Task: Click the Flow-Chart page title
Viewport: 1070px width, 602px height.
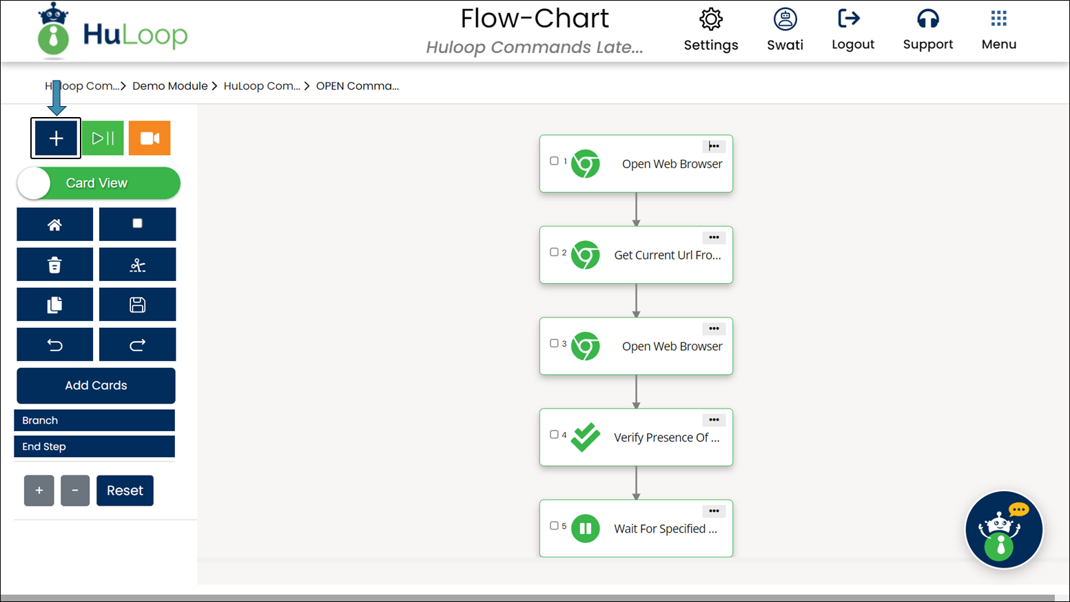Action: 535,19
